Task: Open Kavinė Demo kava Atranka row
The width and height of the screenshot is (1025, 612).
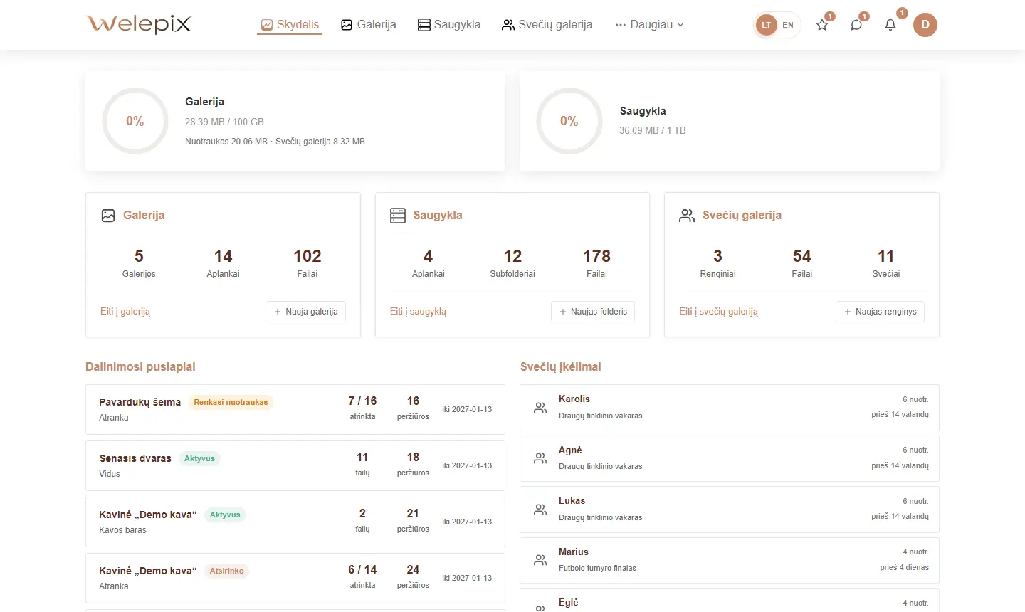Action: tap(295, 578)
